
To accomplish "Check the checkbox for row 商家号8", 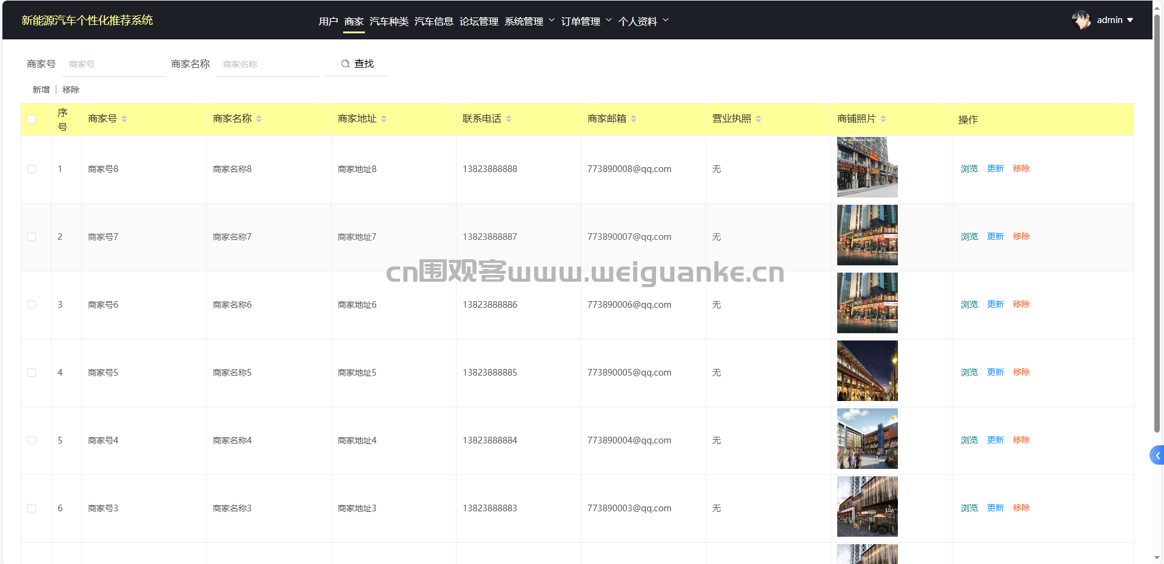I will point(32,169).
